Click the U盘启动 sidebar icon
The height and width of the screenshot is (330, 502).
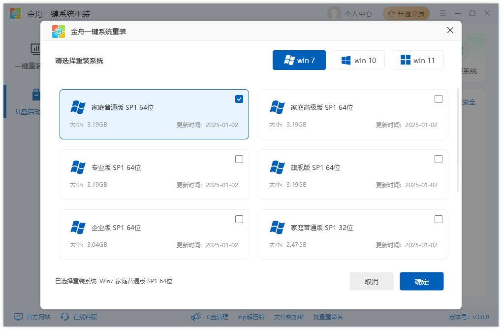[36, 95]
